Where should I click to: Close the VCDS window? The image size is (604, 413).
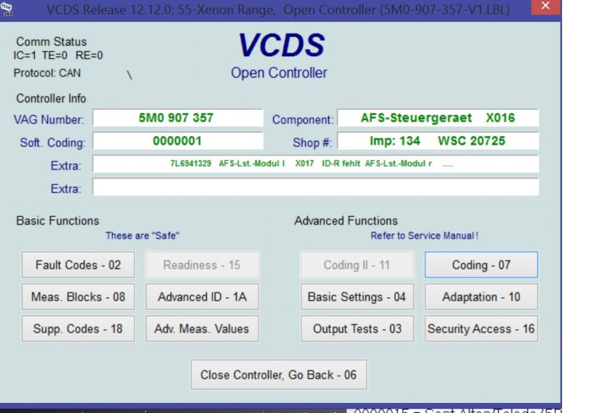(545, 6)
